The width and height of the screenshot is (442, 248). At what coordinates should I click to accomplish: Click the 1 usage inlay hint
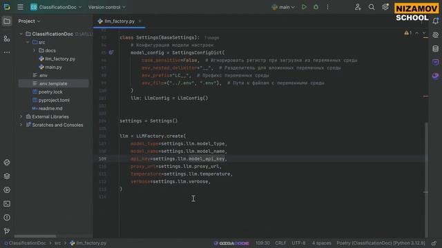coord(212,38)
